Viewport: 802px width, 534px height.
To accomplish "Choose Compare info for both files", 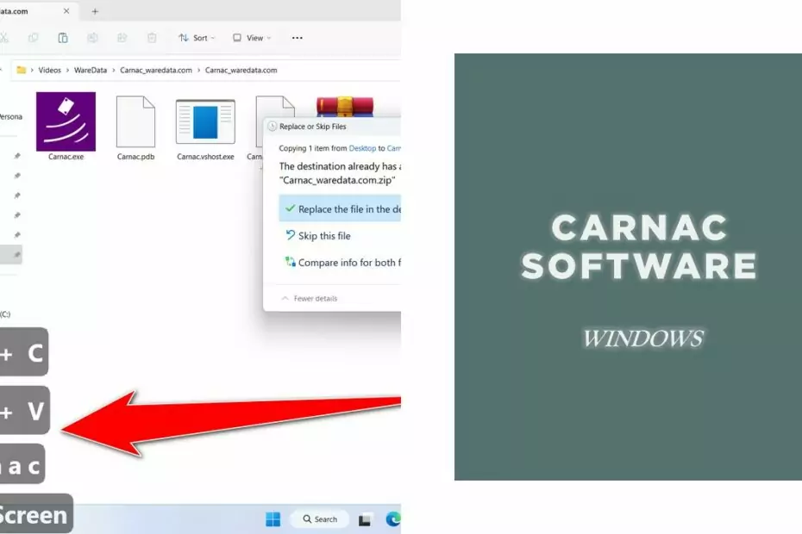I will [342, 262].
